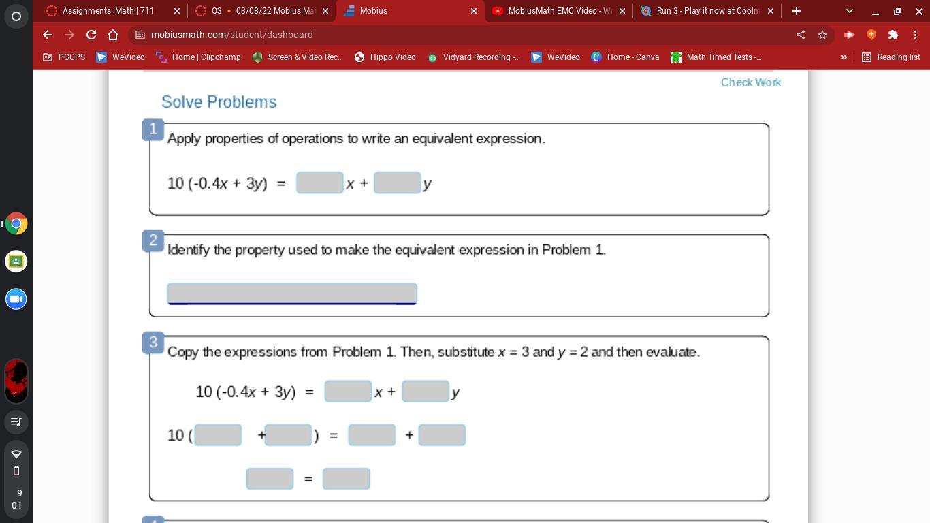Image resolution: width=930 pixels, height=523 pixels.
Task: Click the Problem 2 number badge
Action: 153,240
